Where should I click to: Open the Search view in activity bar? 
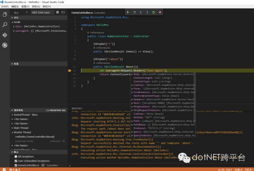[x=5, y=25]
